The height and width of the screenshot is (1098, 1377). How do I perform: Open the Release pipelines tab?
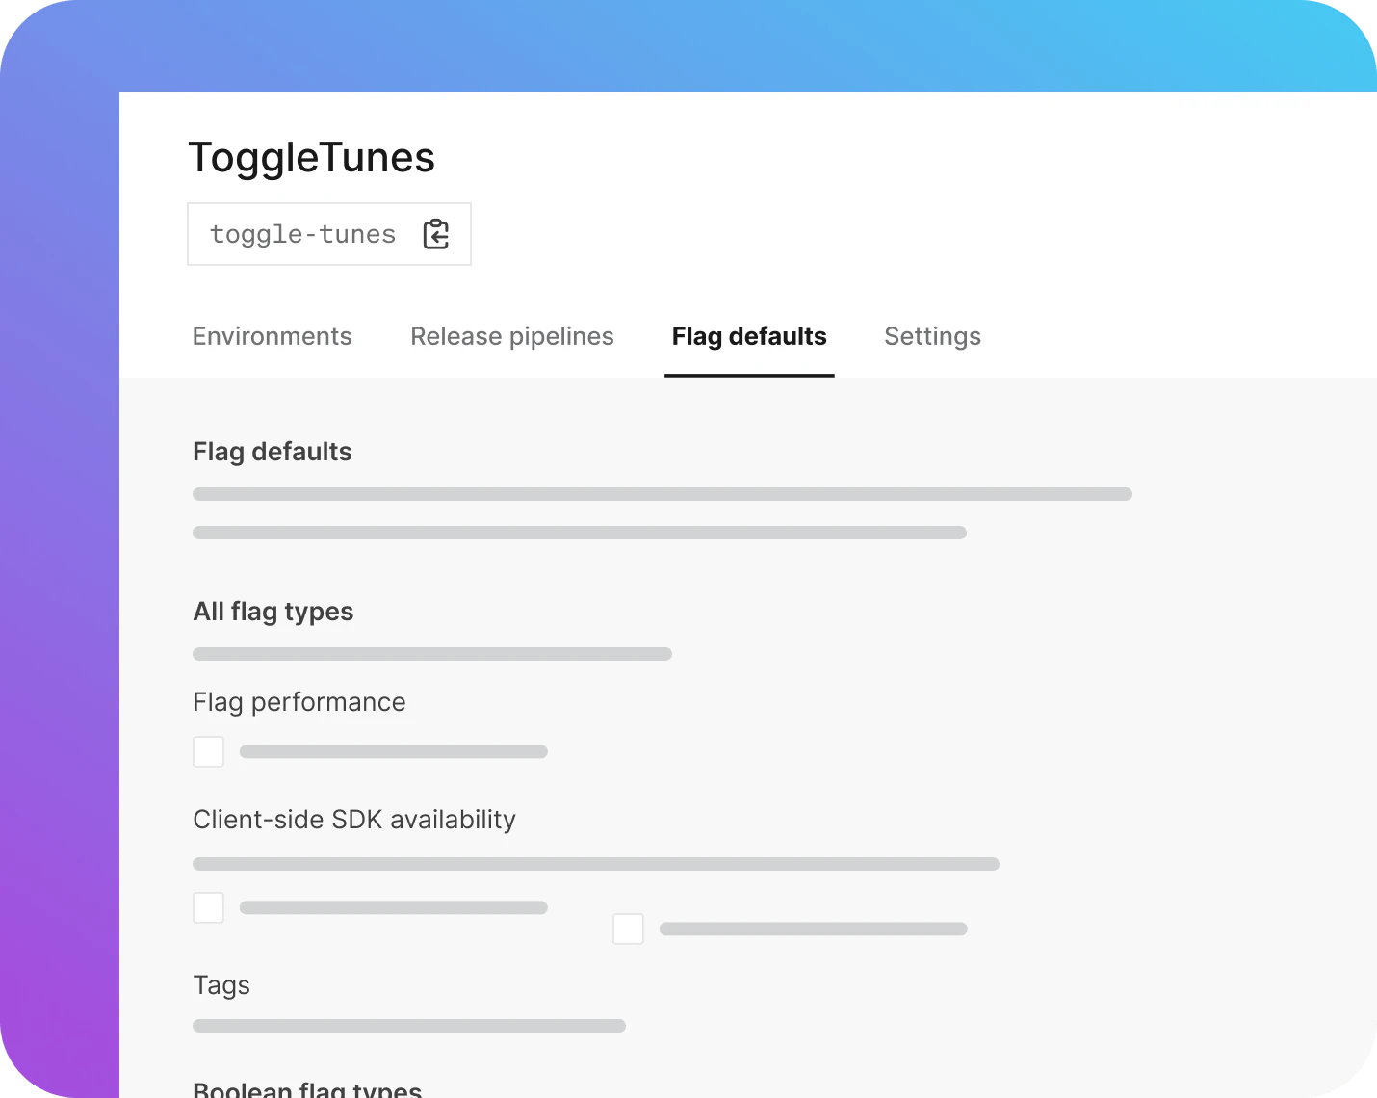tap(511, 336)
